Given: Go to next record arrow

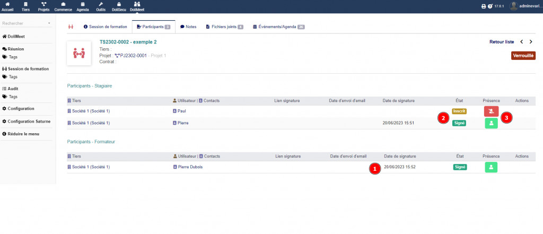Looking at the screenshot, I should (531, 41).
